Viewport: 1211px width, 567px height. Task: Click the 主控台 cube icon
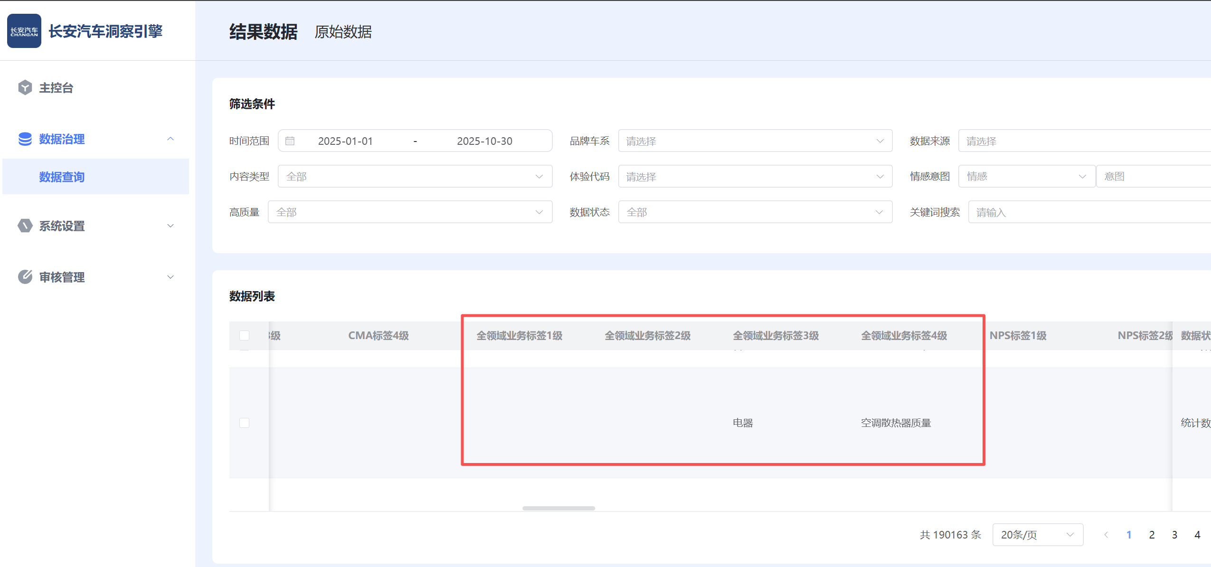25,88
